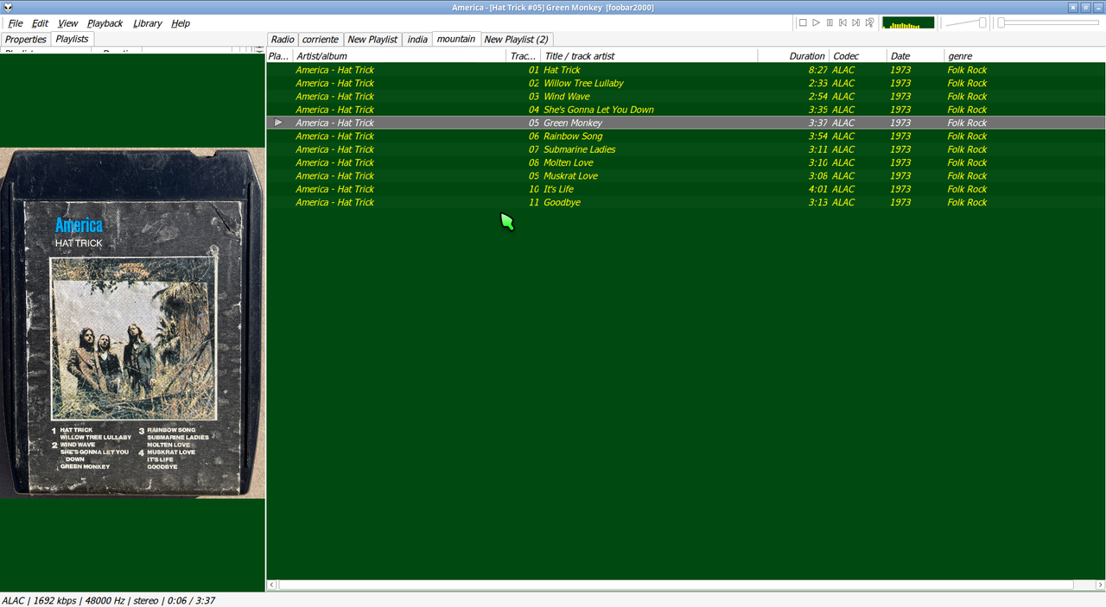Screen dimensions: 1106x607
Task: Select track Willow Tree Lullaby
Action: (x=685, y=83)
